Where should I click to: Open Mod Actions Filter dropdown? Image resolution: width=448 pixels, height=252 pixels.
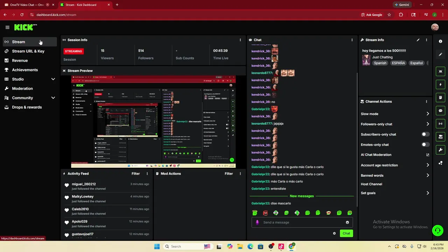pyautogui.click(x=229, y=174)
